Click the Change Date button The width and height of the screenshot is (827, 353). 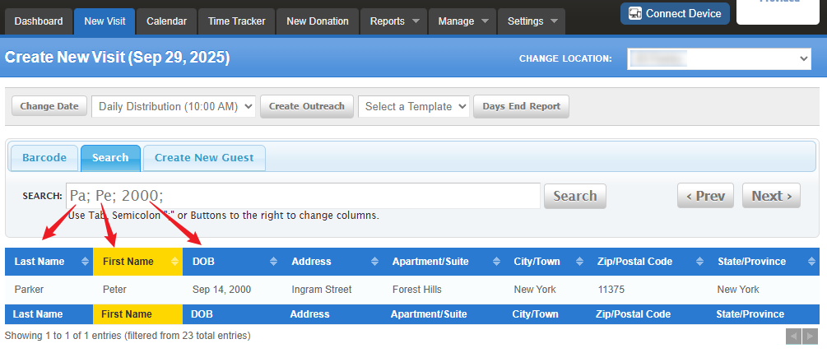click(49, 107)
